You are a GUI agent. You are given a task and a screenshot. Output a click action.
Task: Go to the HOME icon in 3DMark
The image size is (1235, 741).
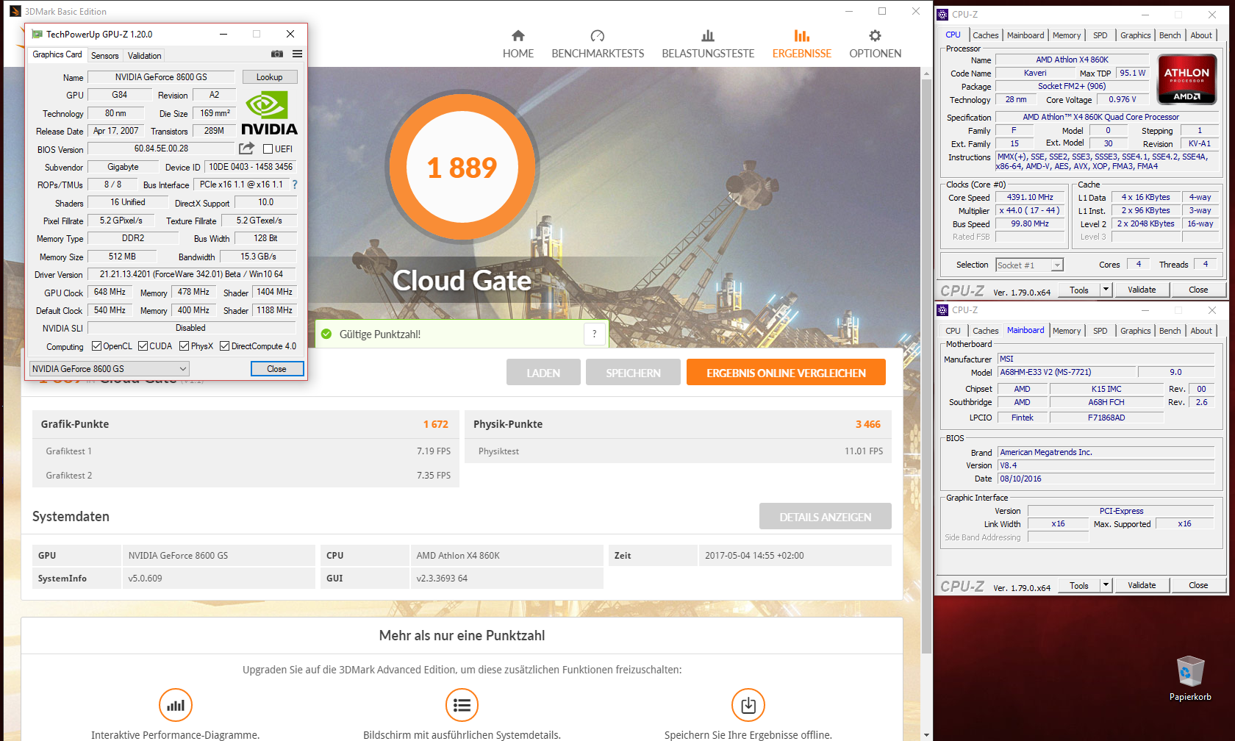pyautogui.click(x=518, y=35)
